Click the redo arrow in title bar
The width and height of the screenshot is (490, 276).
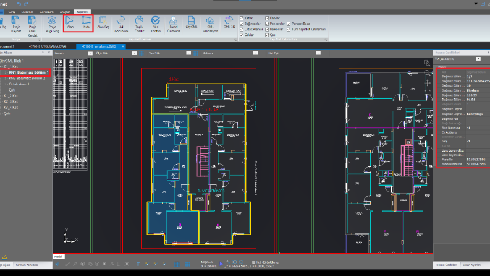tap(26, 4)
